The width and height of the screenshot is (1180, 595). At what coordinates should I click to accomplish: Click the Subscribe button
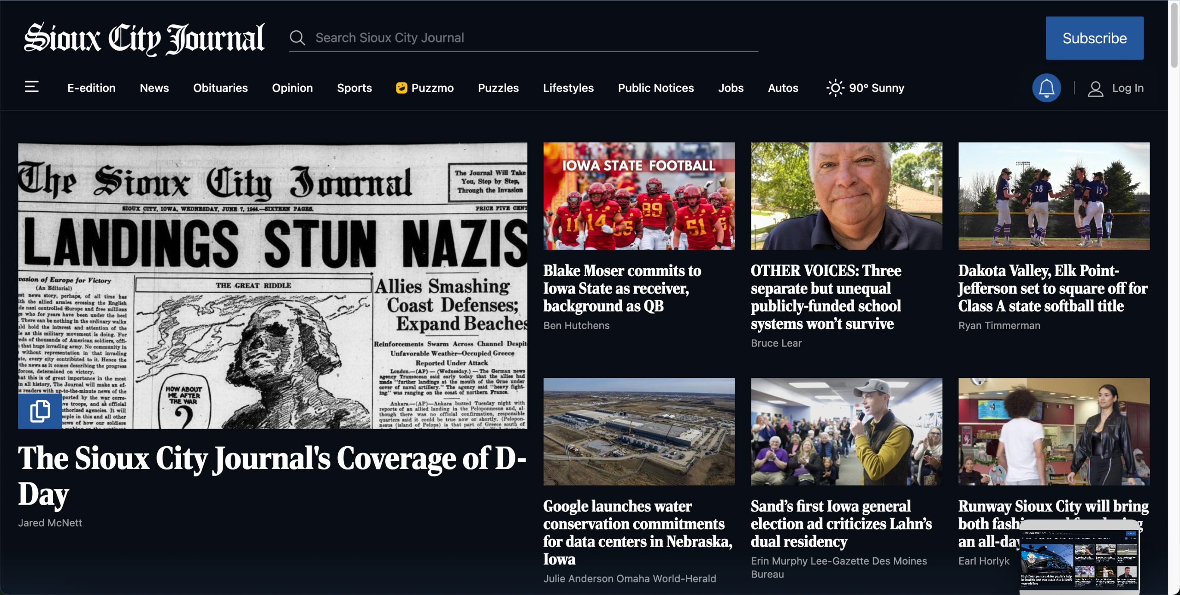(x=1095, y=38)
